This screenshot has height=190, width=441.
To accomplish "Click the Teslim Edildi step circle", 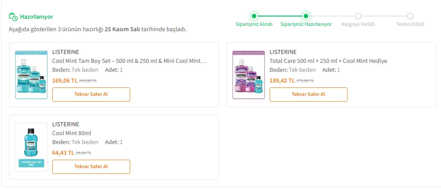I will coord(410,16).
